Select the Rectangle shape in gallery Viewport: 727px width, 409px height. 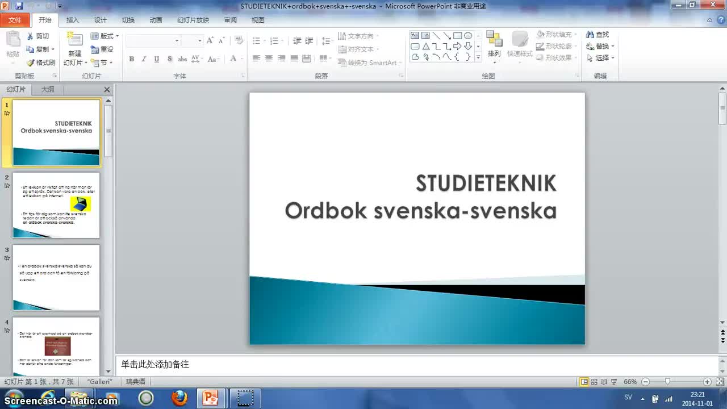tap(457, 35)
